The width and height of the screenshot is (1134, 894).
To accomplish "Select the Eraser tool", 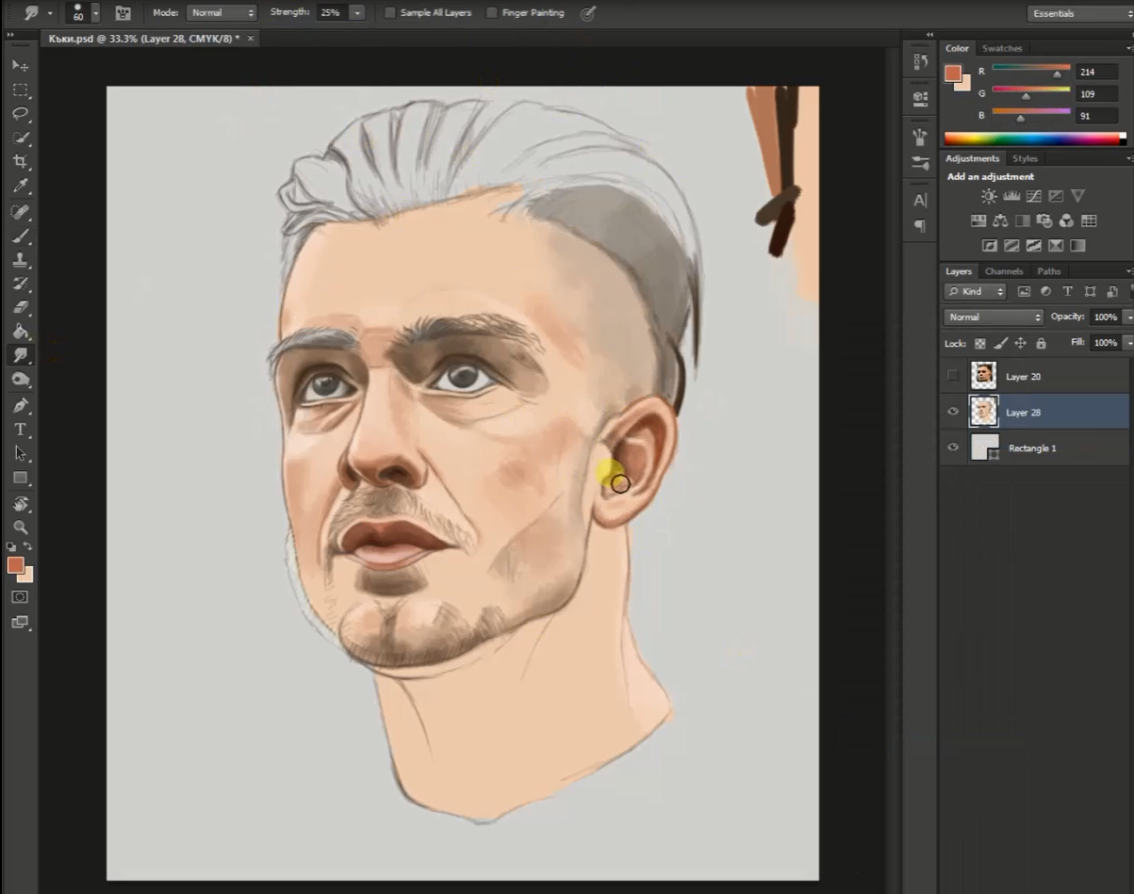I will point(20,307).
